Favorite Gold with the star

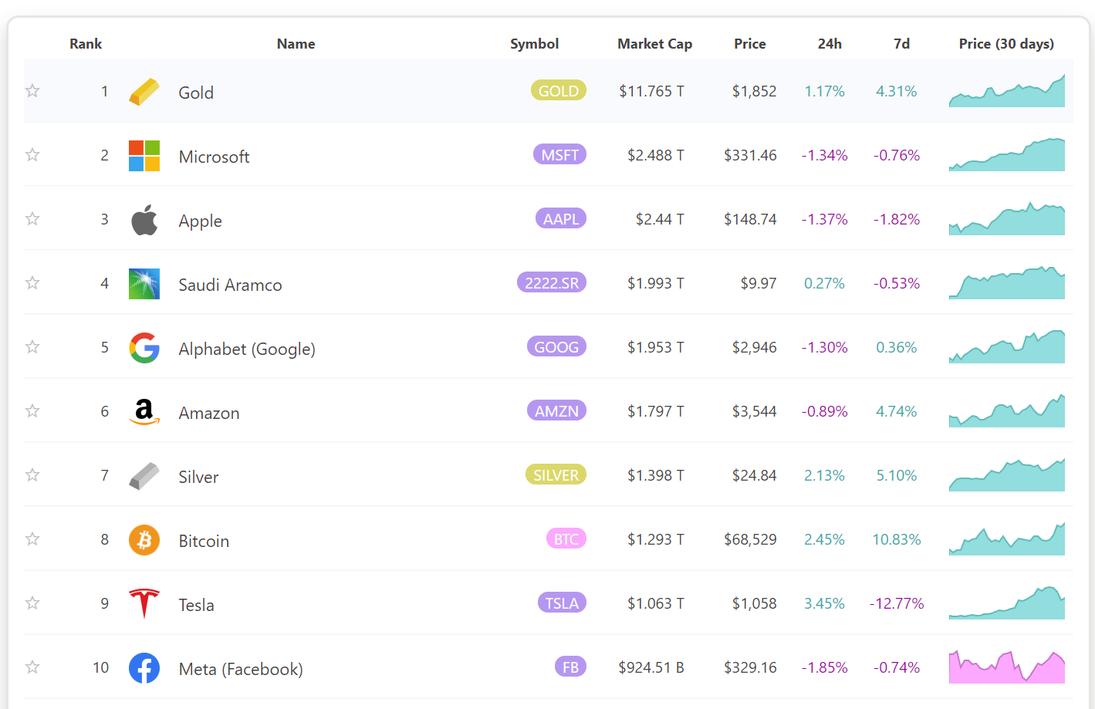(x=32, y=91)
